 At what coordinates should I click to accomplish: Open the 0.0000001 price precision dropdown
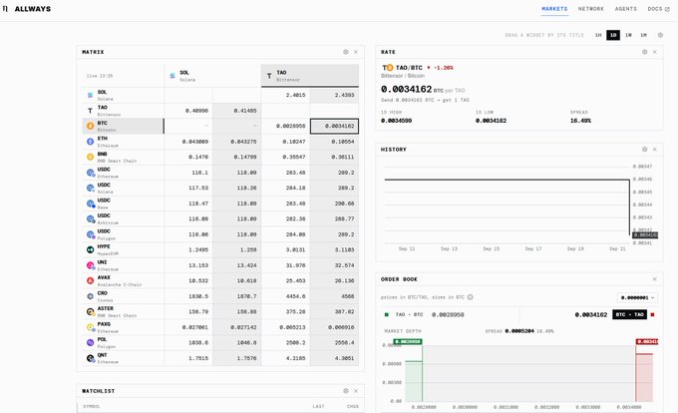[x=637, y=297]
